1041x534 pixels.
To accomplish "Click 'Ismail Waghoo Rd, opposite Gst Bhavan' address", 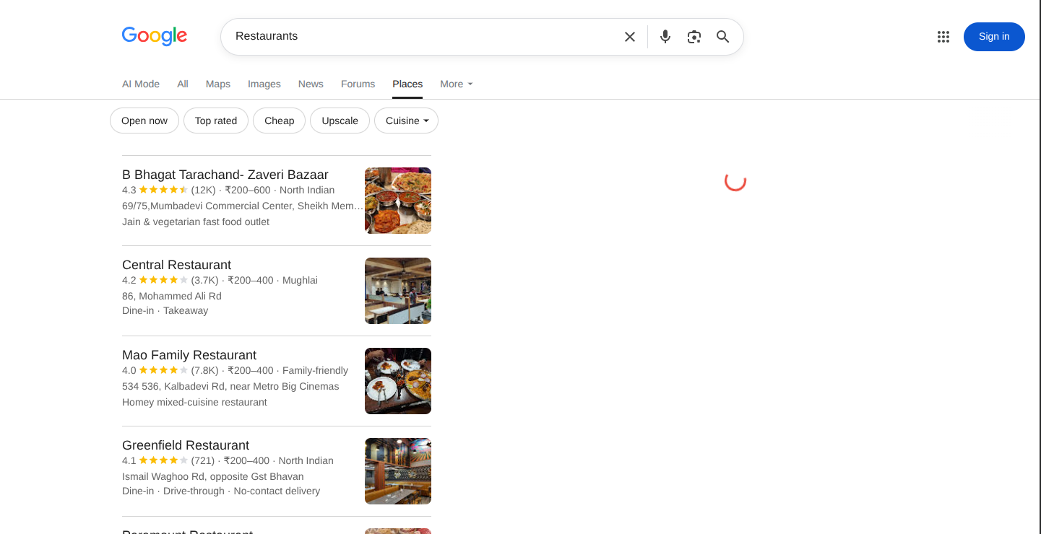I will [x=213, y=476].
